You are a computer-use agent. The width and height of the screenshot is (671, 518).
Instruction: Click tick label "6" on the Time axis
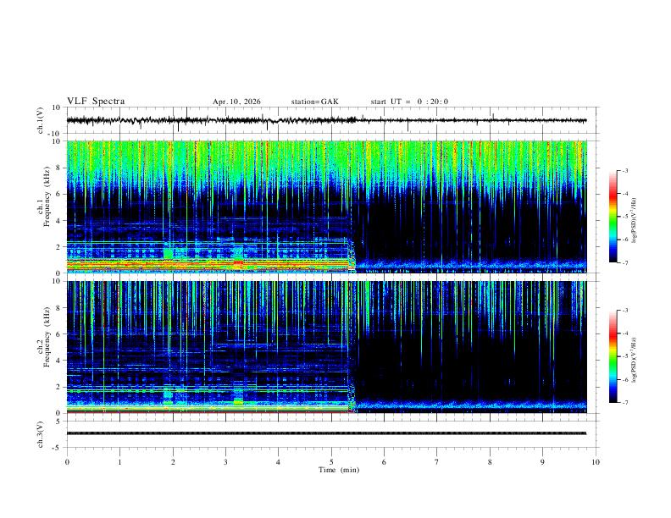384,462
